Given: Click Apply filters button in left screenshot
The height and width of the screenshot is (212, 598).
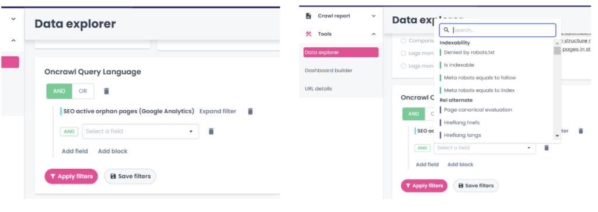Looking at the screenshot, I should click(71, 176).
